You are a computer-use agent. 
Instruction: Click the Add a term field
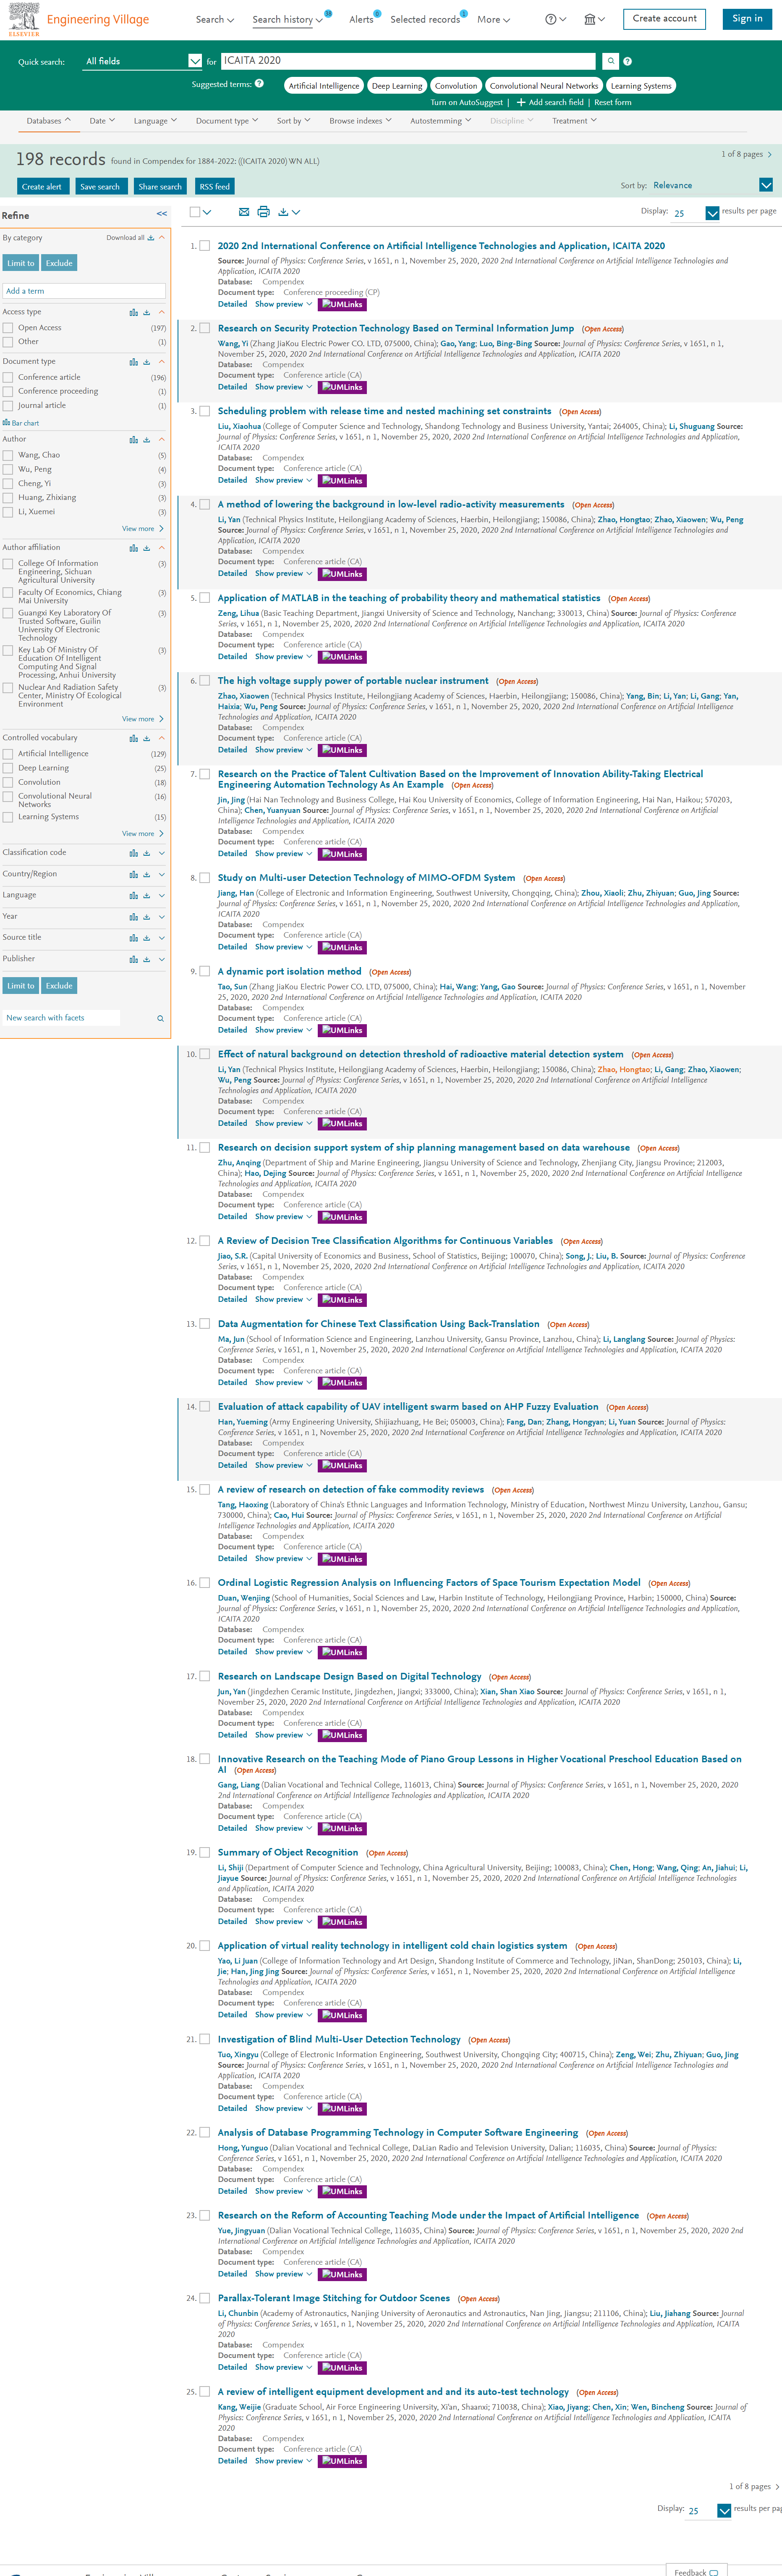[84, 291]
